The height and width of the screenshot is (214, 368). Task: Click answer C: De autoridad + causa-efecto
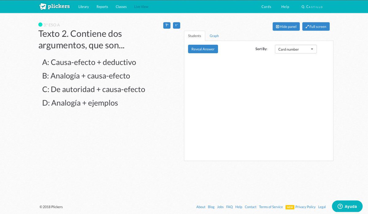pyautogui.click(x=94, y=89)
